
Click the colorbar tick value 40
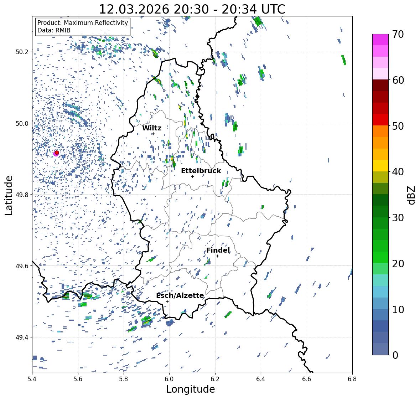pyautogui.click(x=398, y=172)
